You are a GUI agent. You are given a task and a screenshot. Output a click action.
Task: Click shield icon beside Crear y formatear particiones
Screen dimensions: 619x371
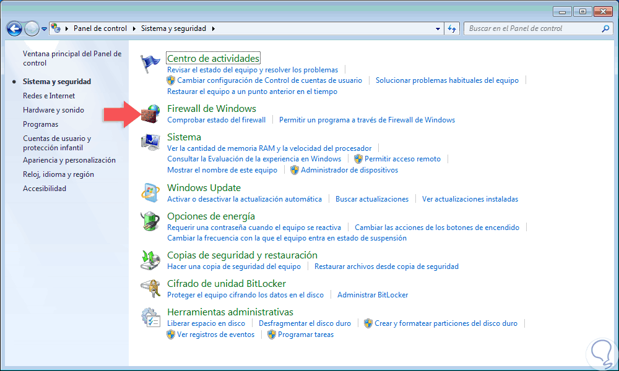[368, 323]
